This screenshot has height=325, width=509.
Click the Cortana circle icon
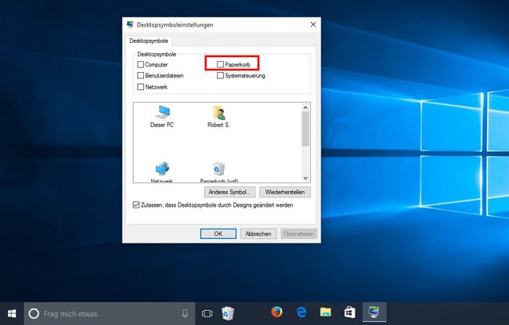click(x=34, y=313)
